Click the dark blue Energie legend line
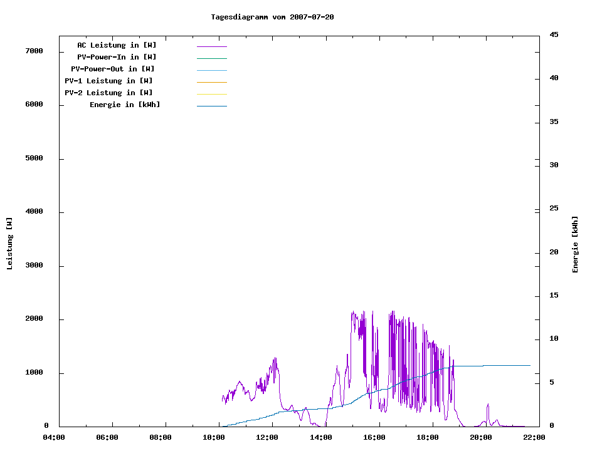 click(x=211, y=106)
